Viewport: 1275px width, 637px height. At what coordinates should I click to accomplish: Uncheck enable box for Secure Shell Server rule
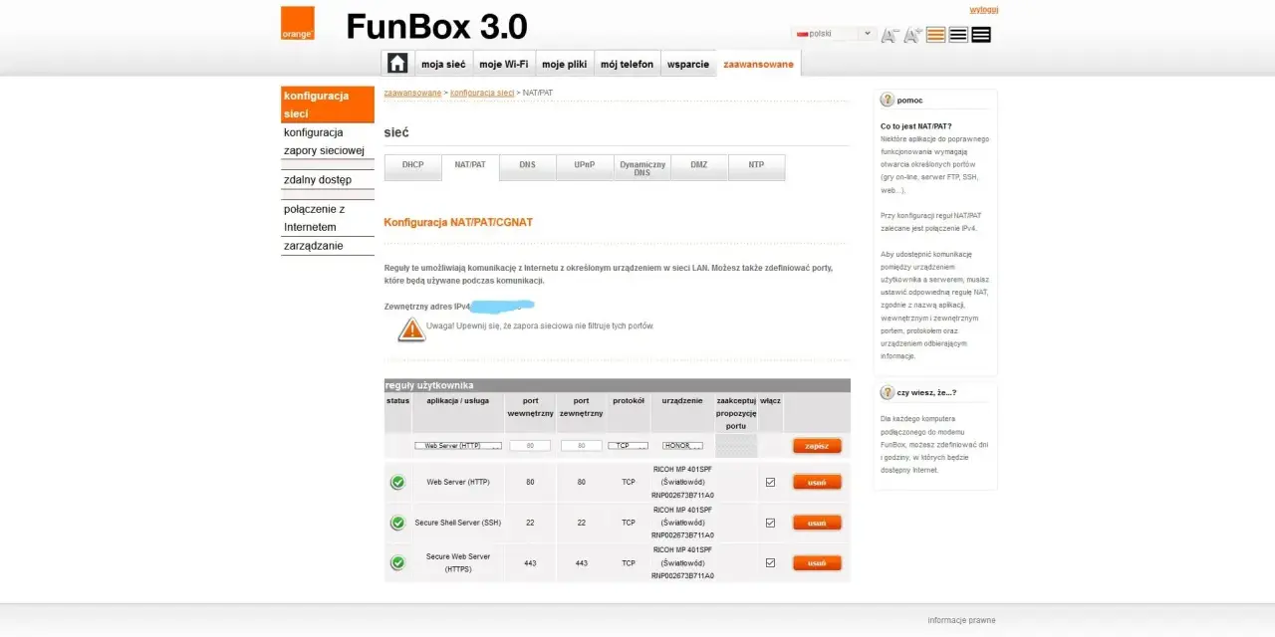tap(770, 522)
